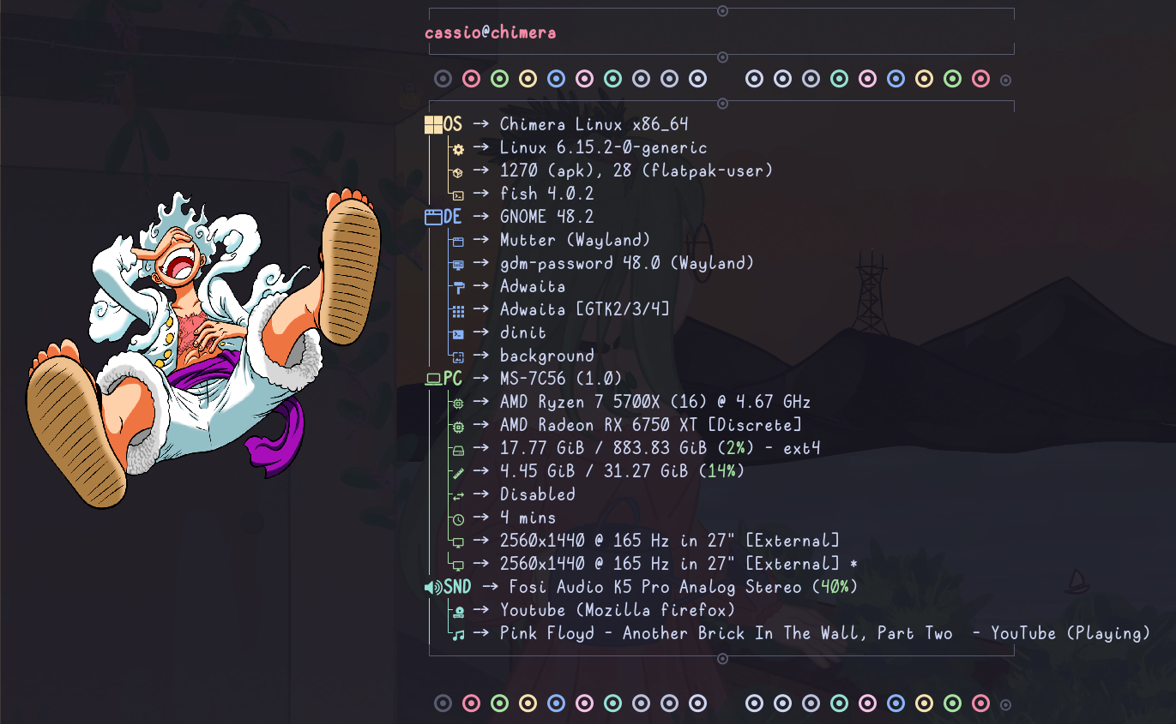Screen dimensions: 1176x724
Task: Click the 'Disabled' swap text
Action: 538,495
